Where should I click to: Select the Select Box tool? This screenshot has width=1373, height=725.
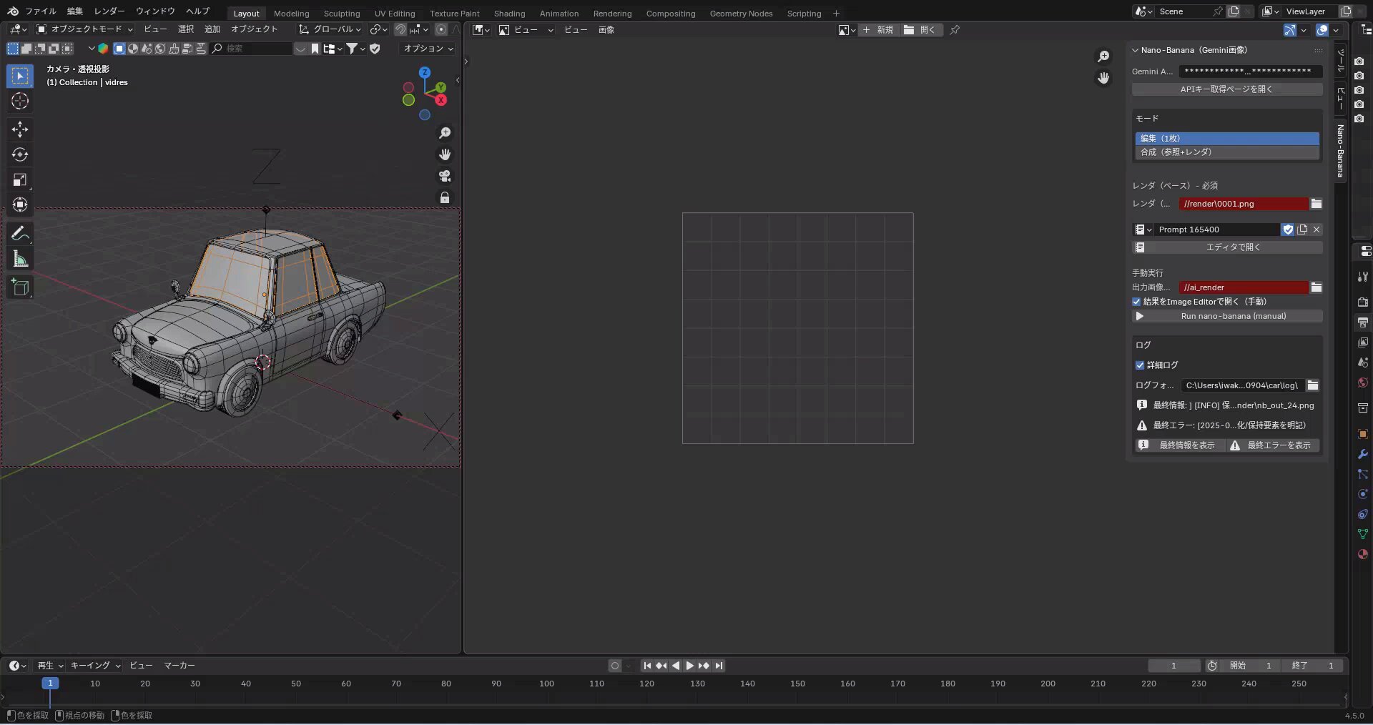point(20,76)
